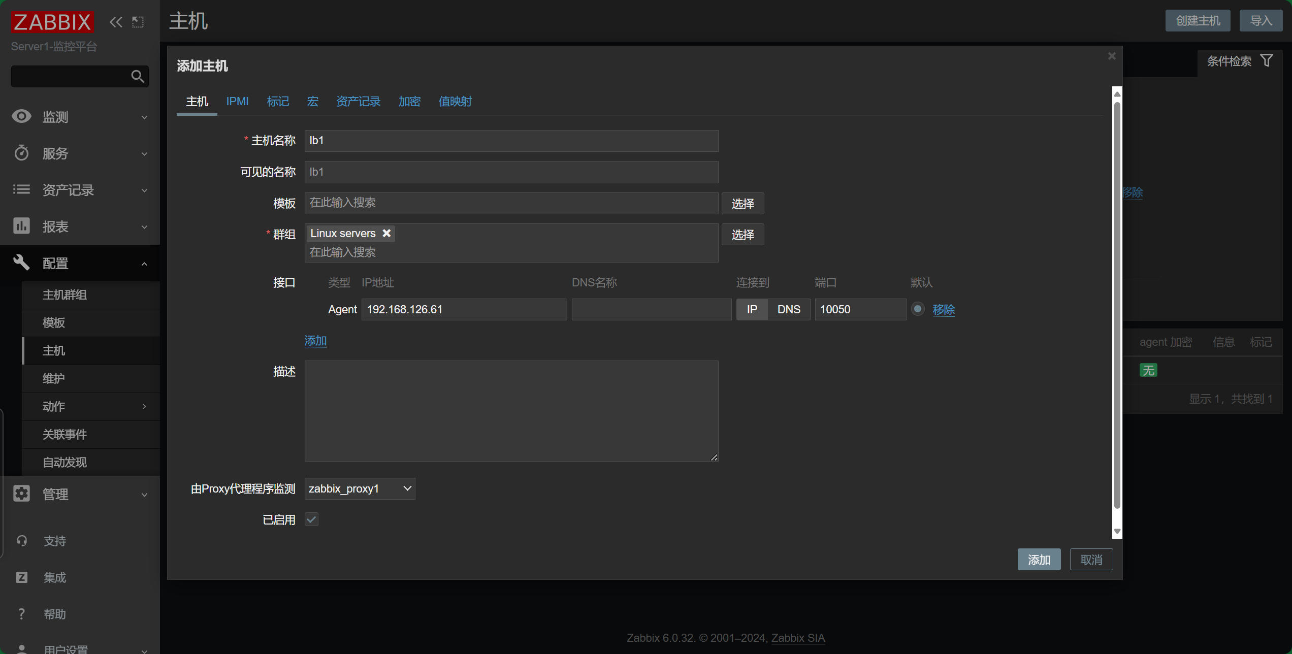Open 主机群组 in the sidebar
The height and width of the screenshot is (654, 1292).
pyautogui.click(x=91, y=295)
